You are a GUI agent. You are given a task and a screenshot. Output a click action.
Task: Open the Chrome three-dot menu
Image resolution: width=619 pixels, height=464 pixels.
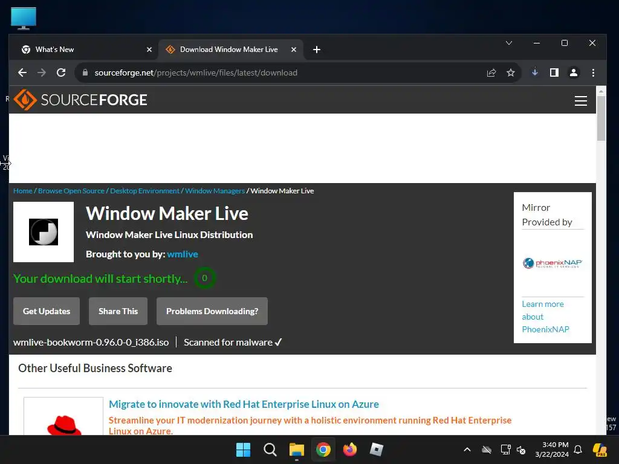(593, 72)
